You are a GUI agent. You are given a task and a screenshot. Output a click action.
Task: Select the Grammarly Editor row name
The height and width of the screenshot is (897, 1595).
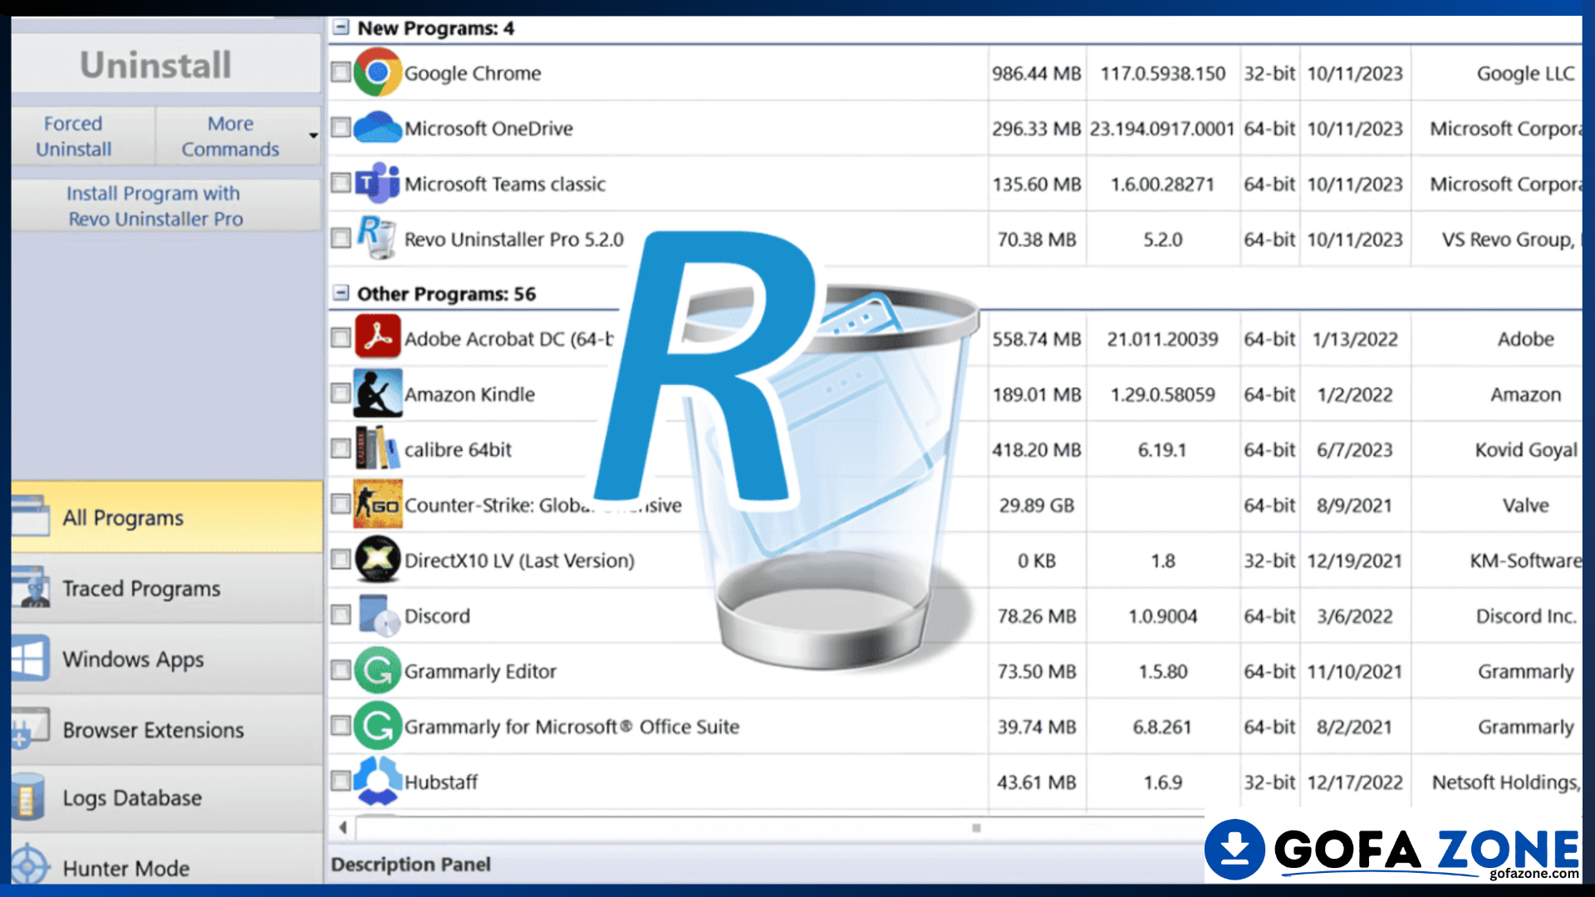pos(480,671)
